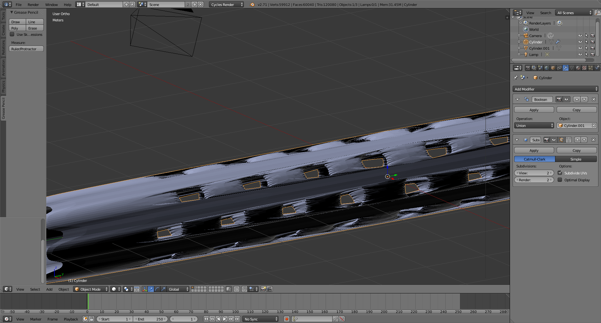This screenshot has height=323, width=601.
Task: Open the Window menu
Action: [51, 4]
